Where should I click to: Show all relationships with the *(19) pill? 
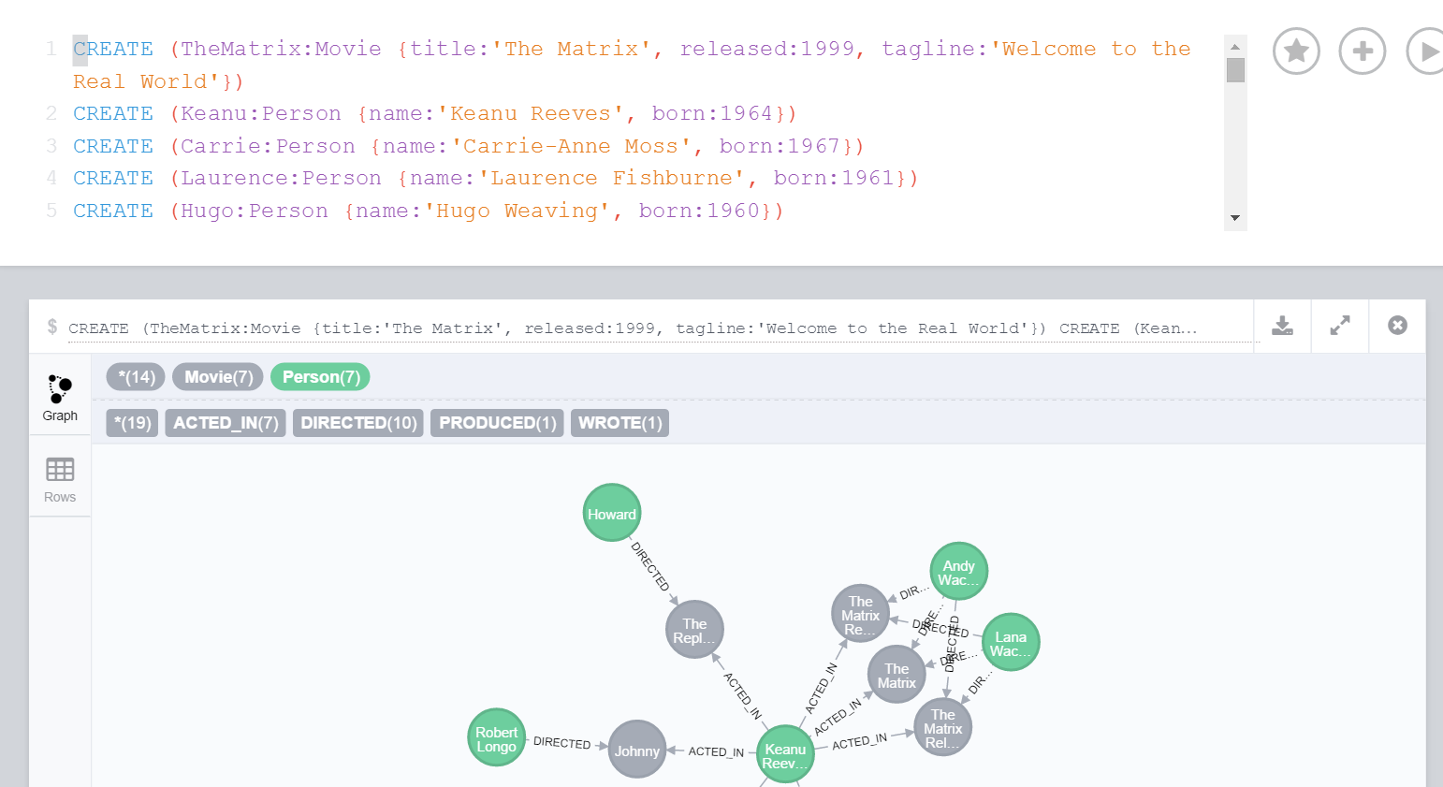click(x=132, y=423)
